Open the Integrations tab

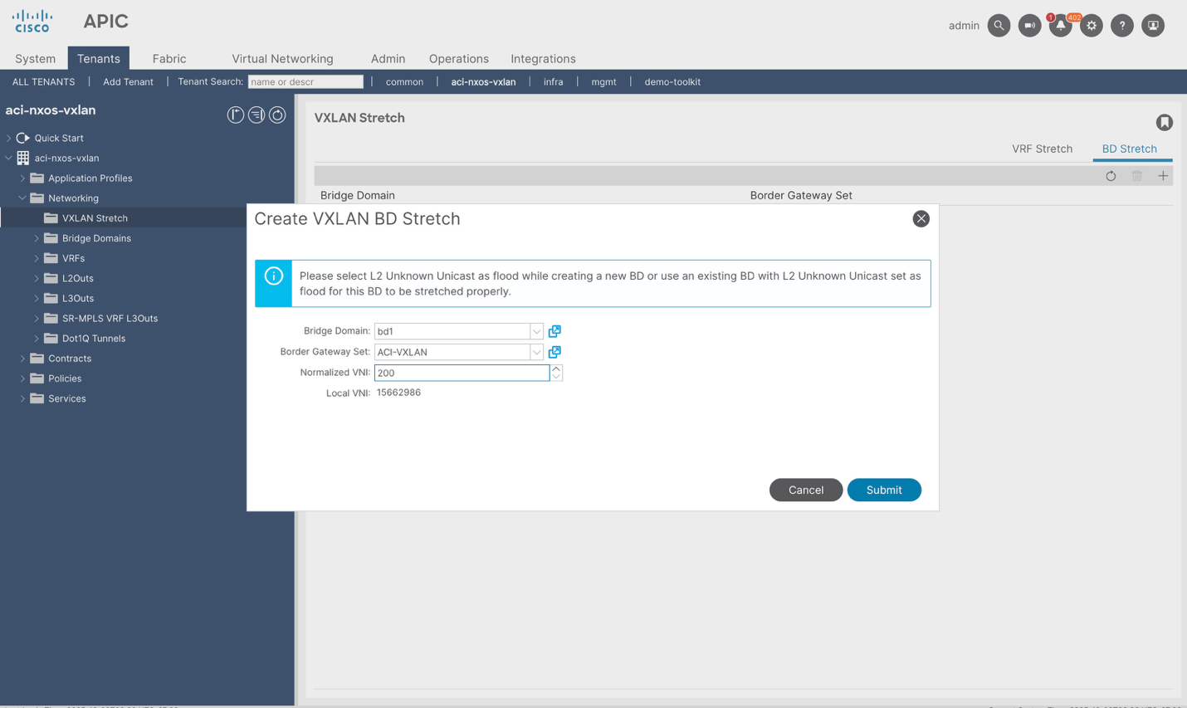point(543,59)
